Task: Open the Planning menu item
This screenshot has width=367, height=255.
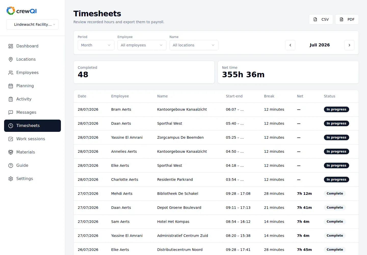Action: coord(32,86)
